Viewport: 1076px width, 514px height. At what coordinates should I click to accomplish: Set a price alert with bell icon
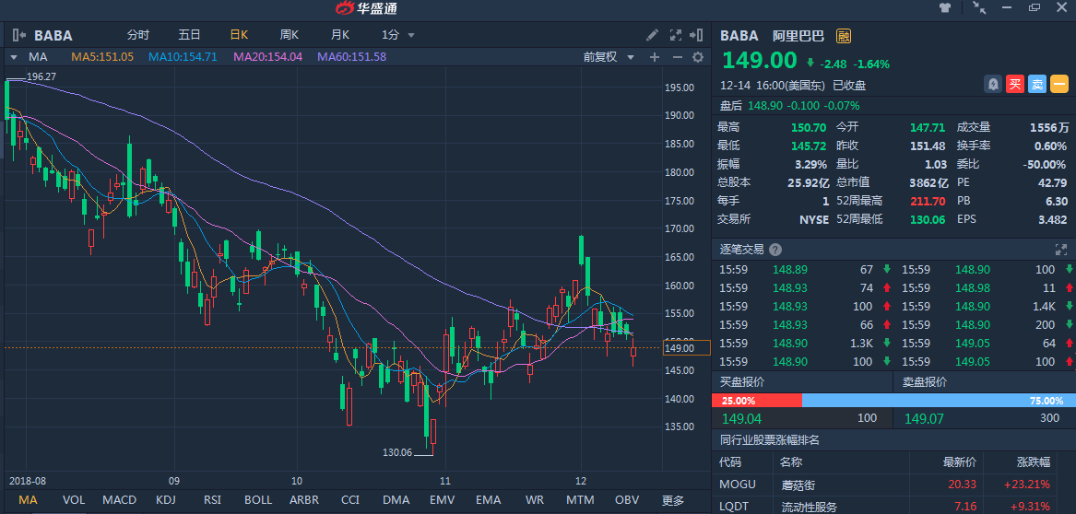click(993, 84)
